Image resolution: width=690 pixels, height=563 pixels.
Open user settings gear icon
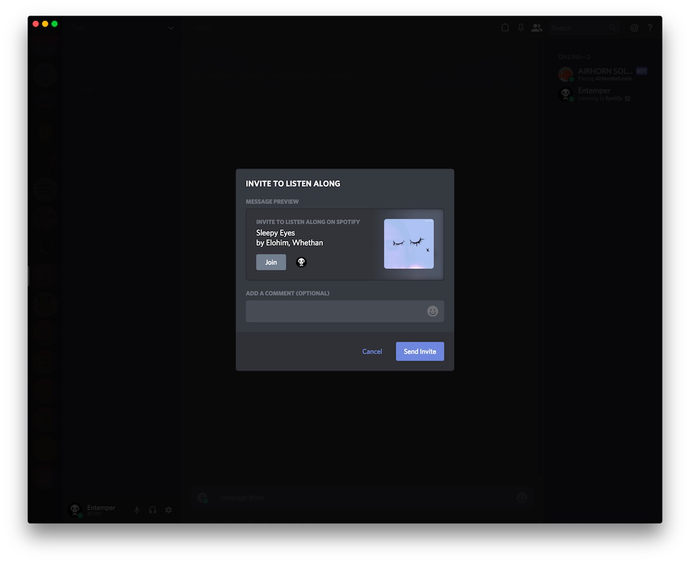168,510
